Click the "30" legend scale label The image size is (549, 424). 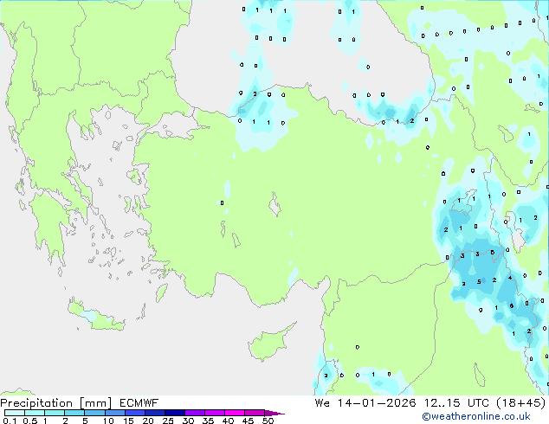[188, 421]
